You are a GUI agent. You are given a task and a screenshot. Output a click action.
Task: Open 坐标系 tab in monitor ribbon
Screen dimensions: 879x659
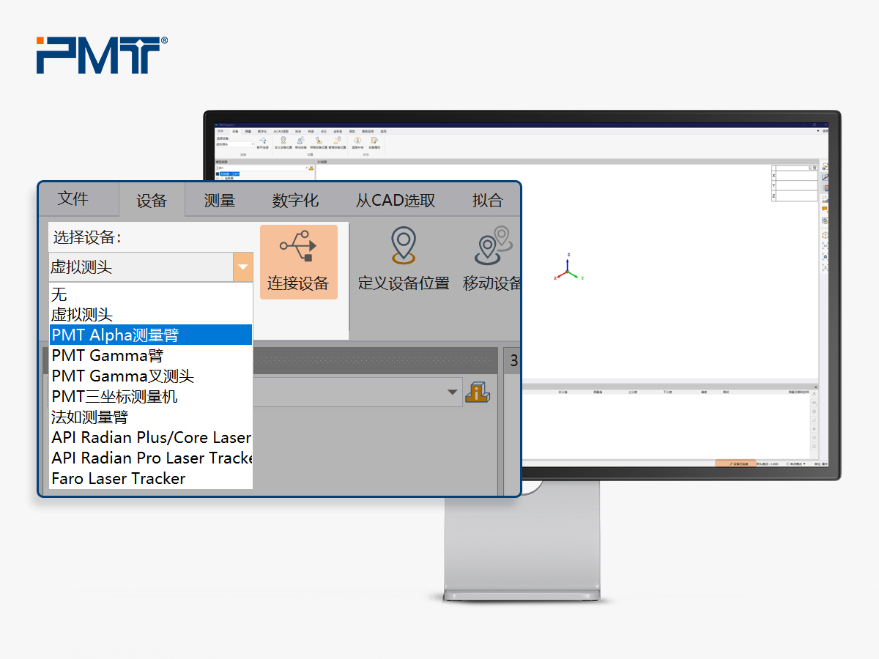(338, 131)
